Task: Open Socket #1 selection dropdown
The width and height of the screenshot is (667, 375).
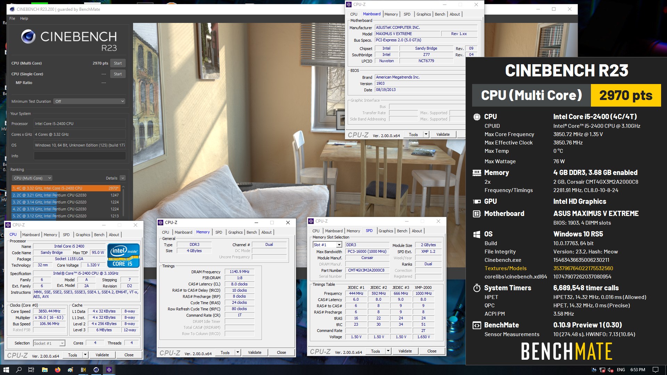Action: pos(49,343)
